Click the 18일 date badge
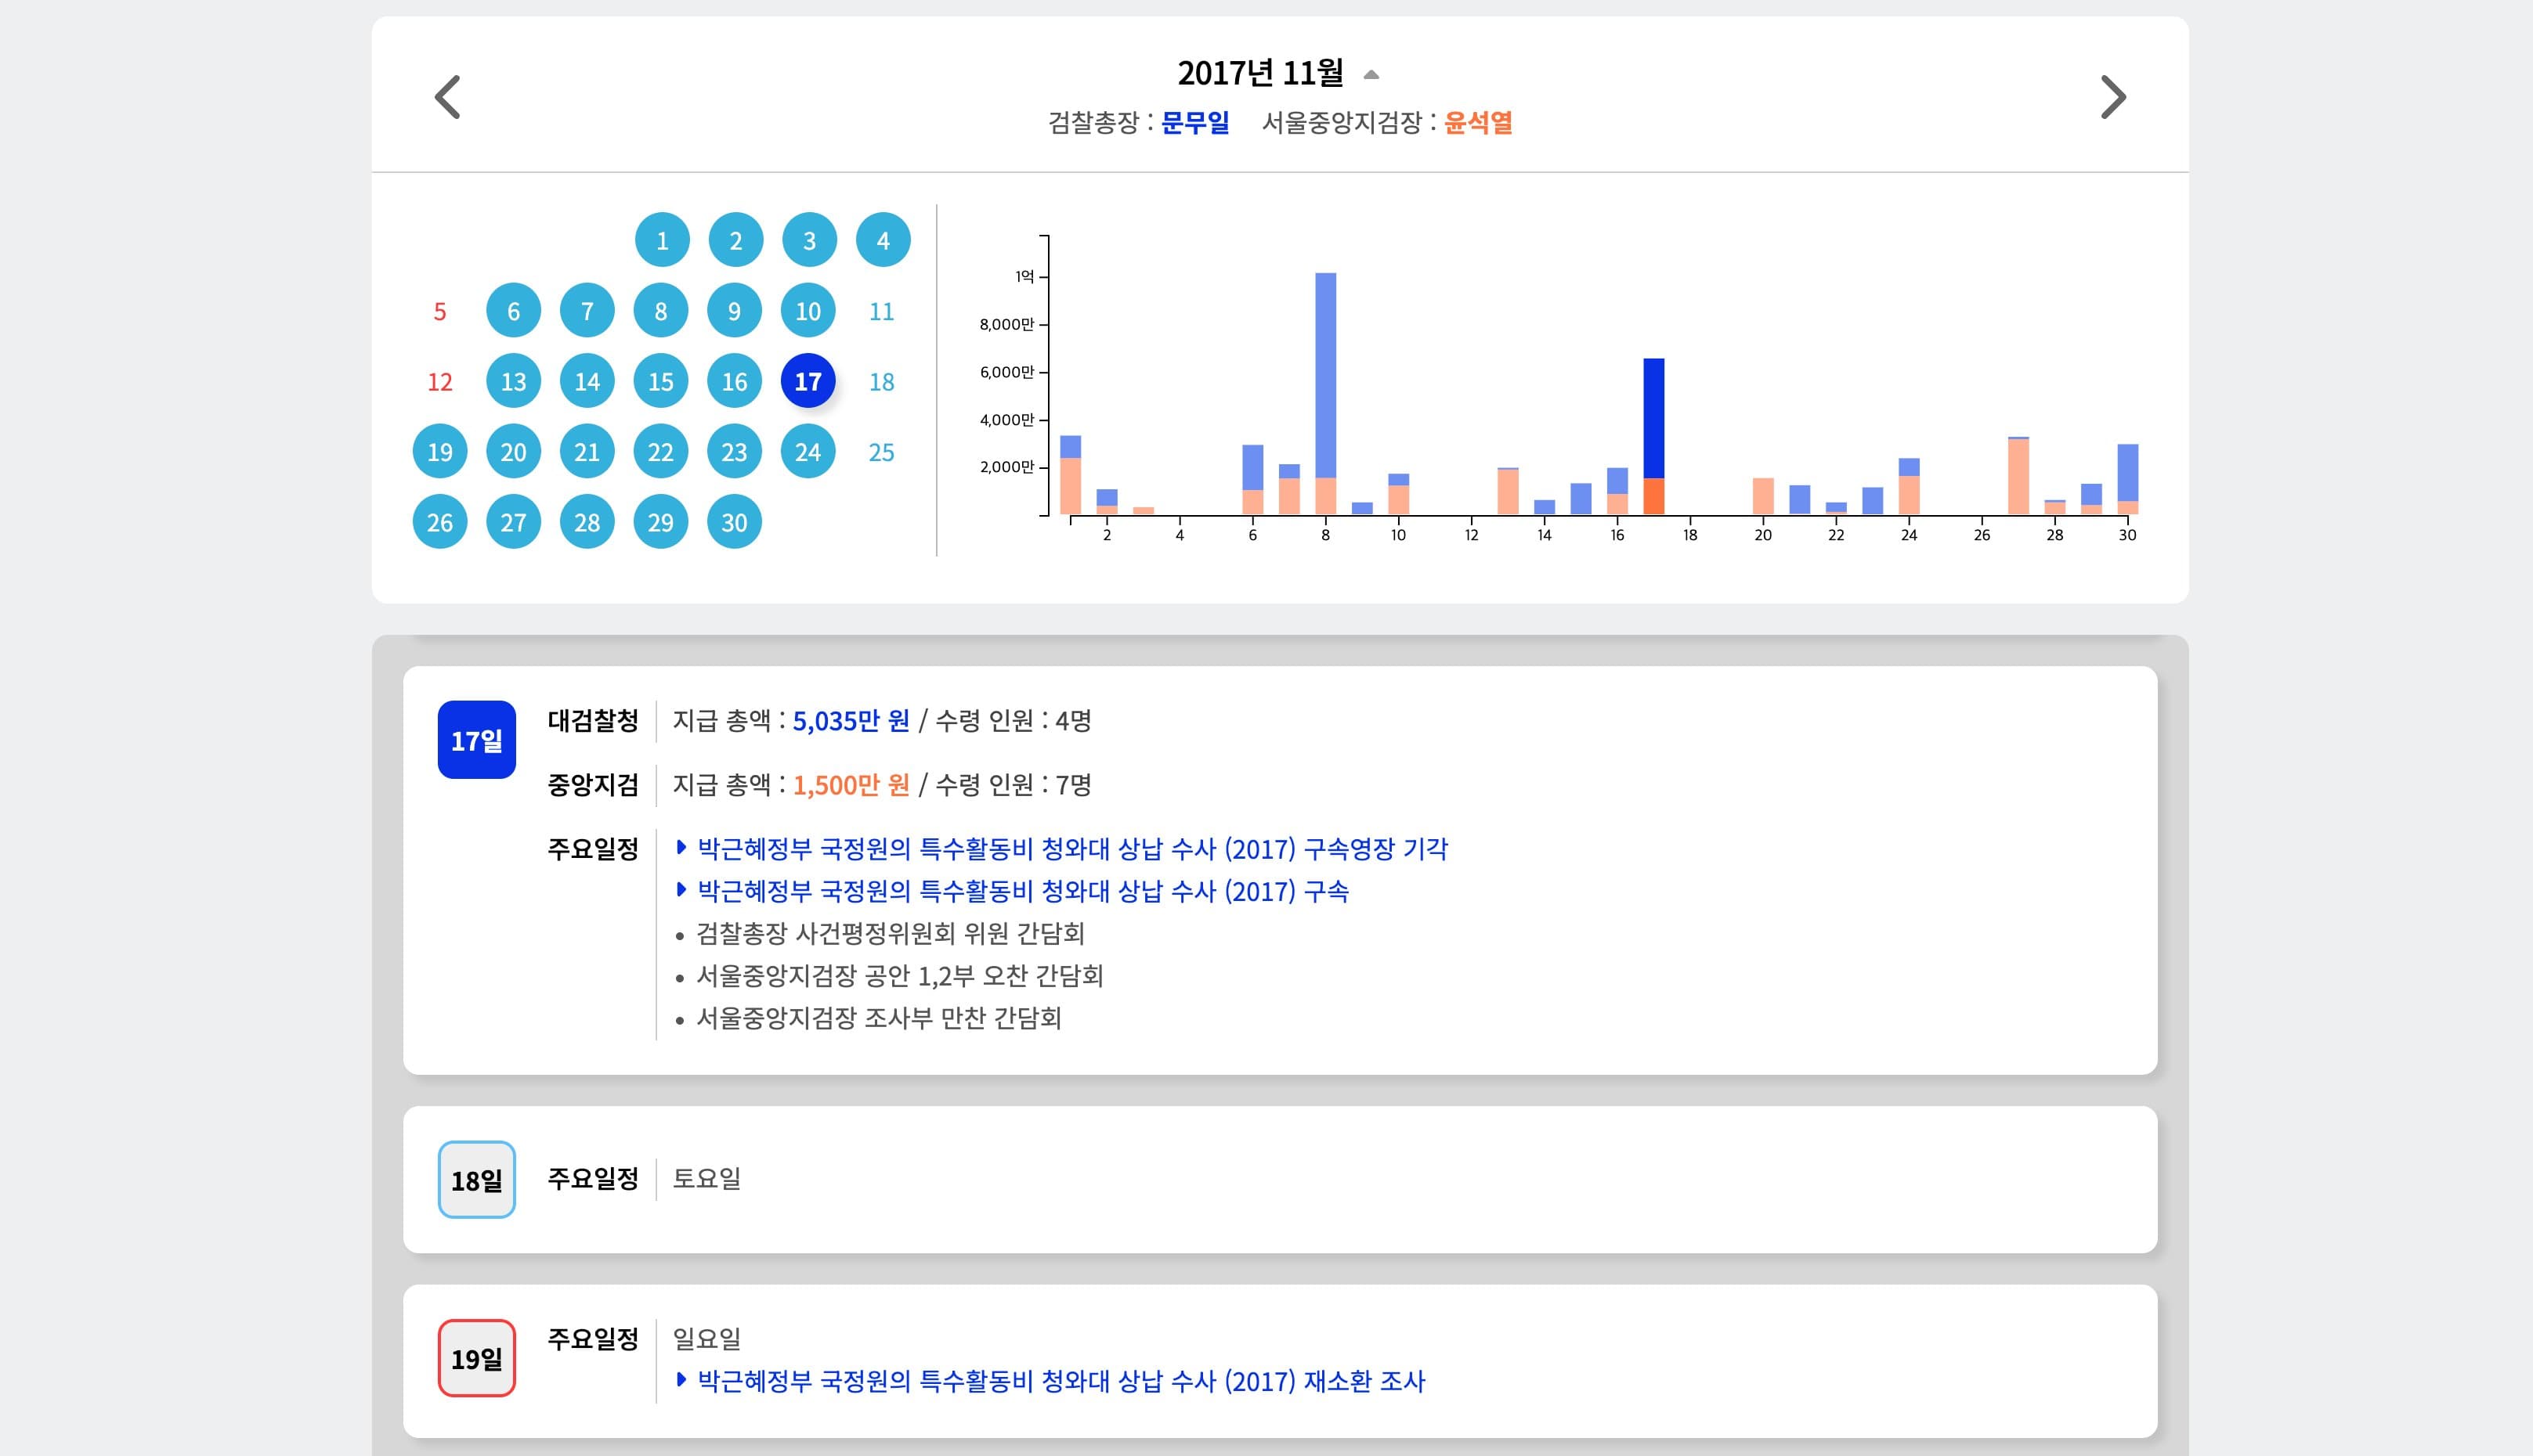 coord(476,1180)
